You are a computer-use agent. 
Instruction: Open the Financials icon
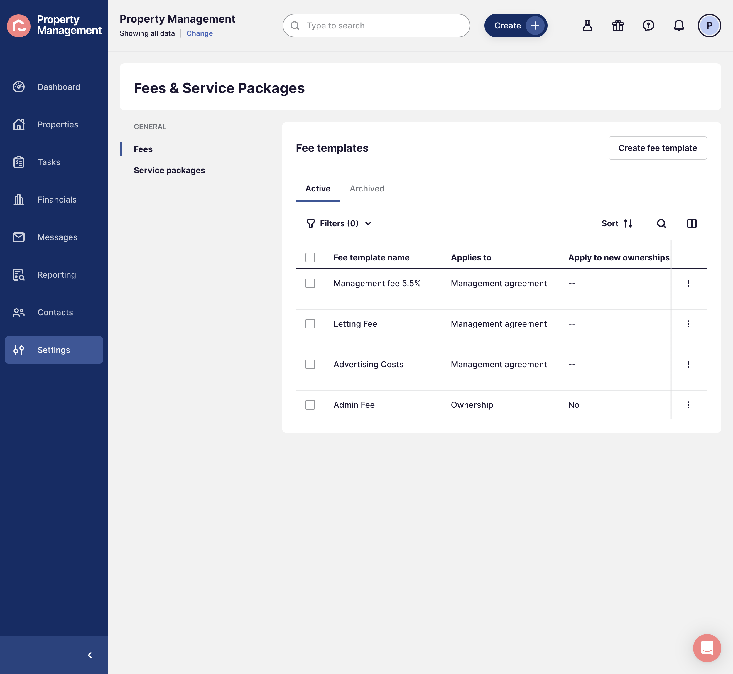point(18,200)
